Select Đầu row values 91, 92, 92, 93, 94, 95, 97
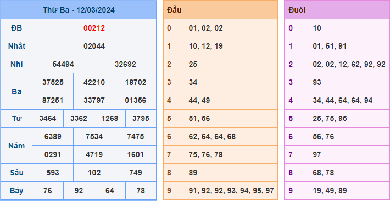This screenshot has height=201, width=390. pos(231,191)
